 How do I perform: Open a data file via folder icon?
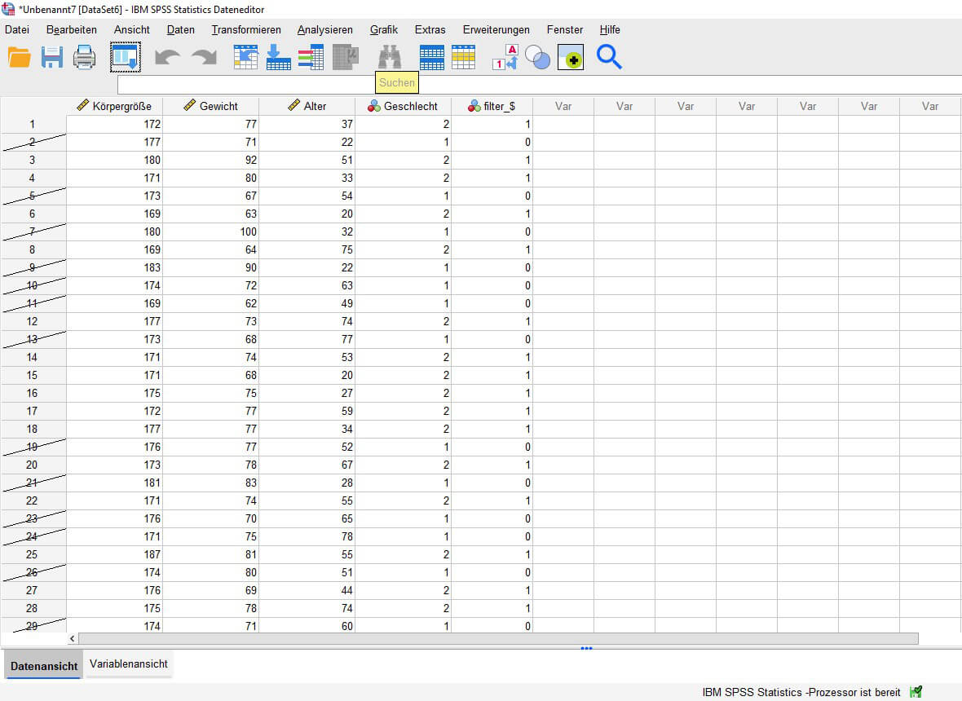(20, 57)
